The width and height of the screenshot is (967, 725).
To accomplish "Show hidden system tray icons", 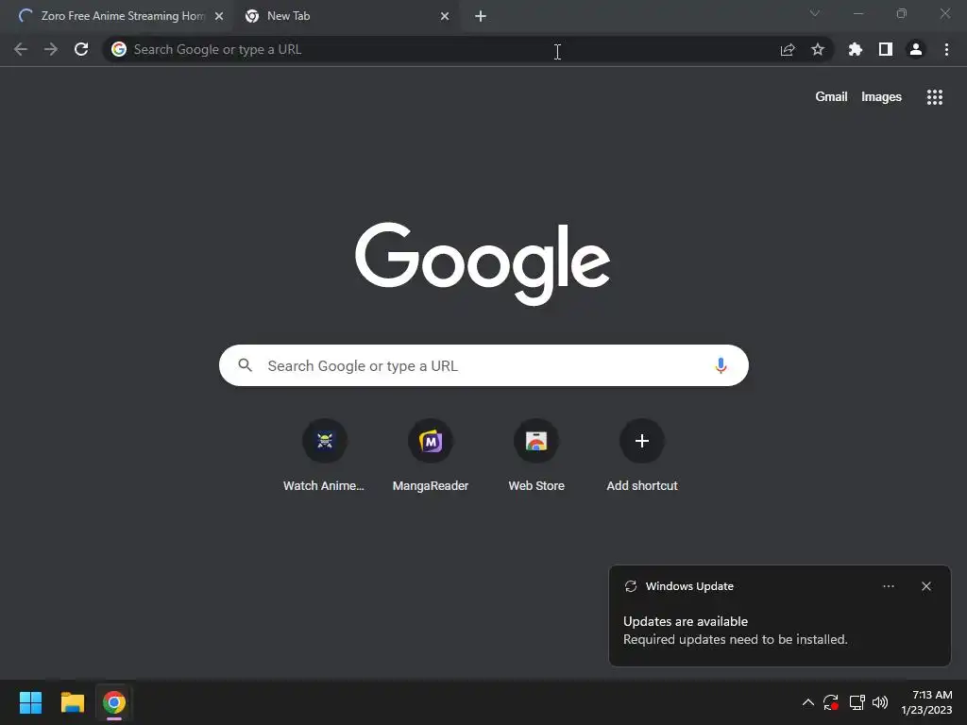I will (x=808, y=702).
